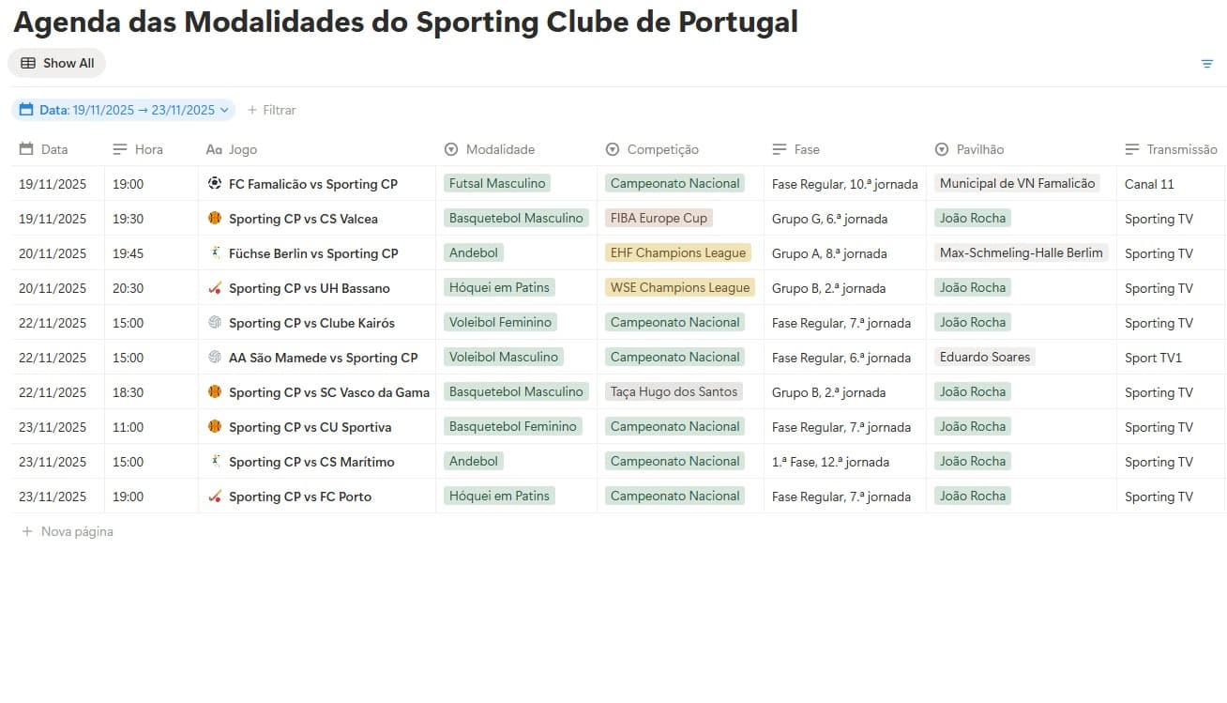Viewport: 1227px width, 703px height.
Task: Add a filter with the Filtrar button
Action: (x=271, y=110)
